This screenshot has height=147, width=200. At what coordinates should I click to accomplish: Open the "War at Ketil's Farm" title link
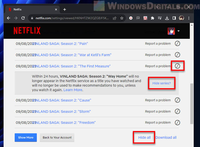72,55
